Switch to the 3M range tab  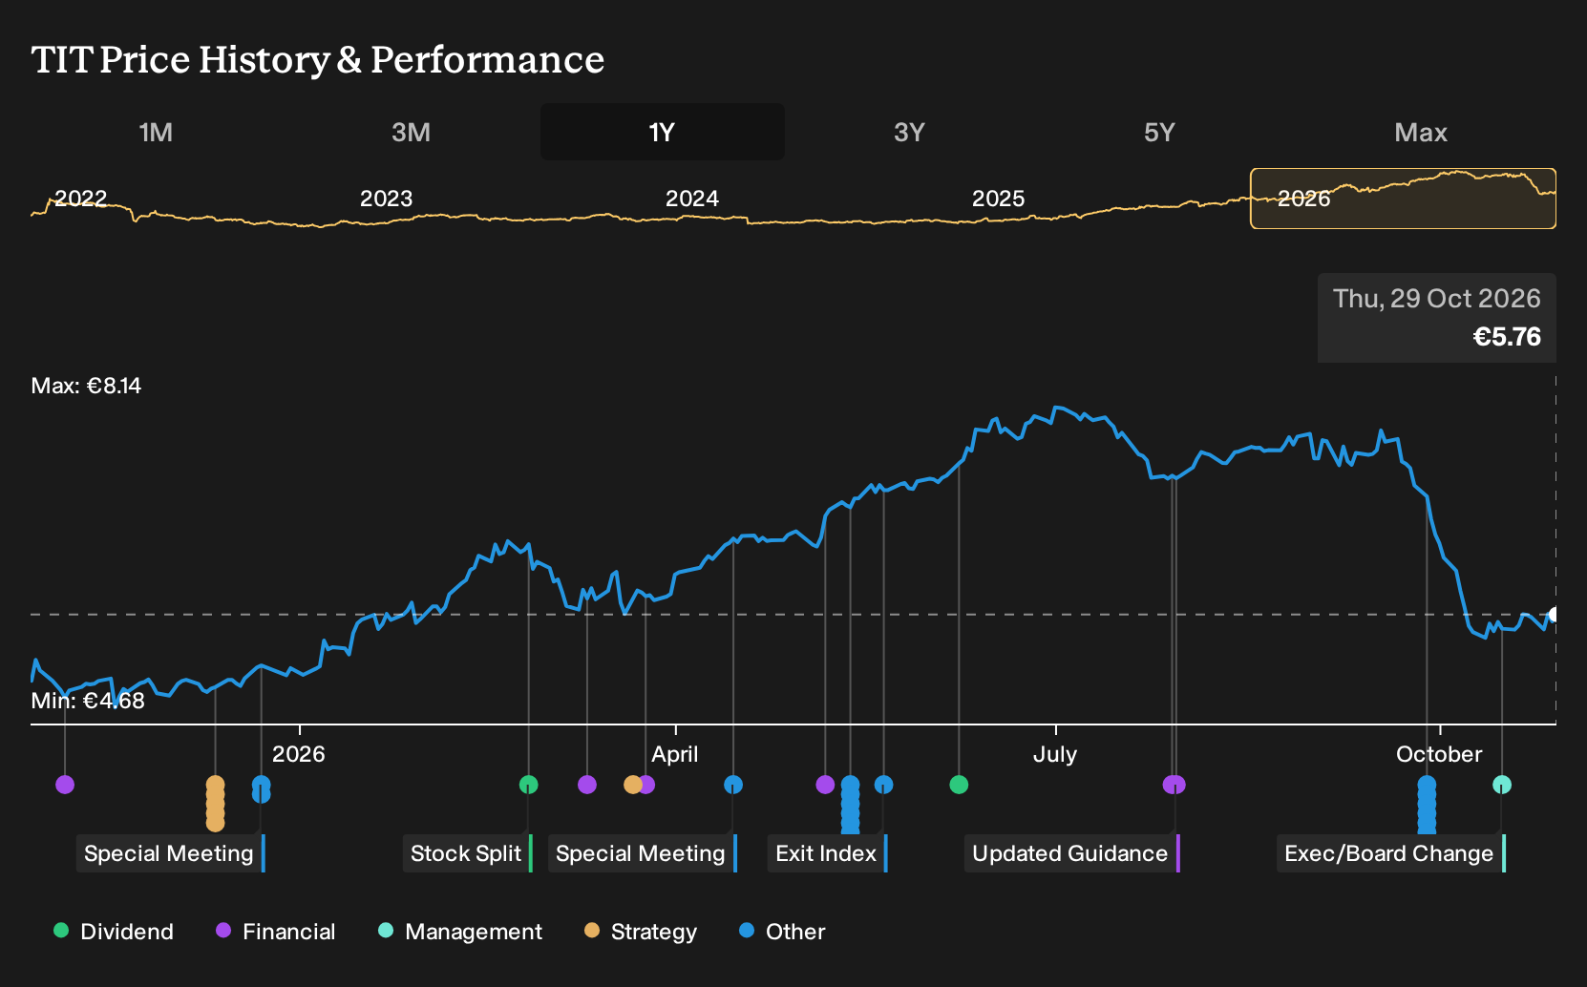pyautogui.click(x=412, y=132)
